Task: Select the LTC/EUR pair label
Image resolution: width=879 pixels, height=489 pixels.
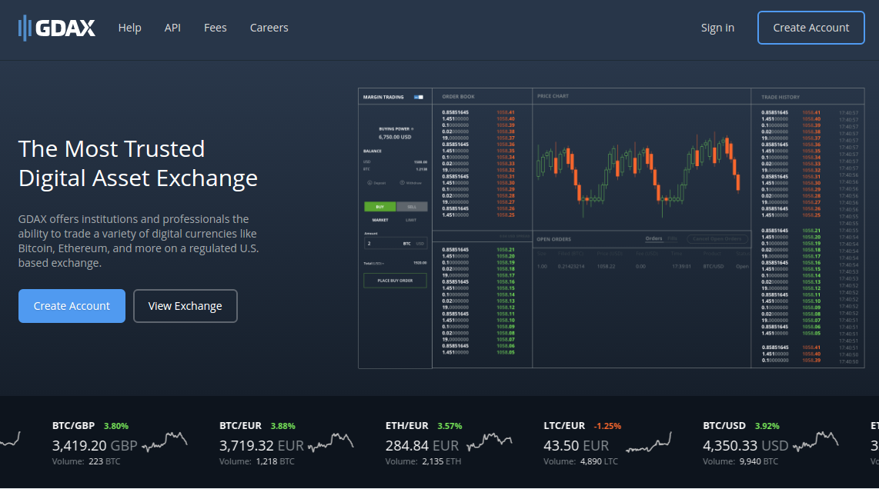Action: click(564, 426)
